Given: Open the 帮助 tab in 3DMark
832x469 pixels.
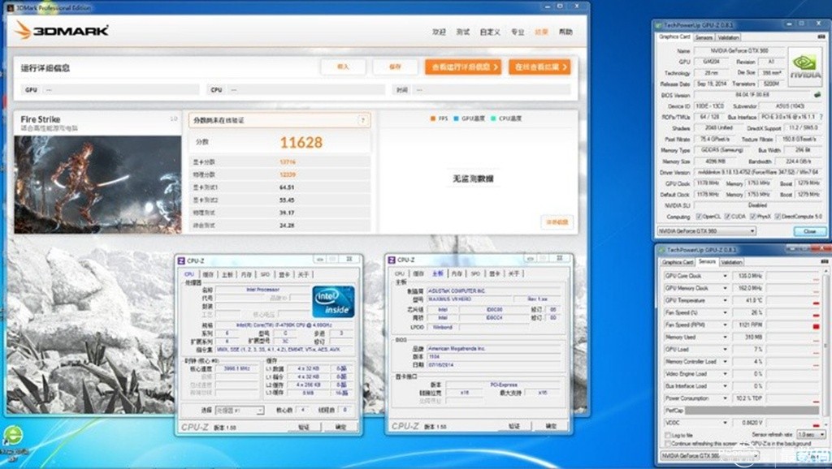Looking at the screenshot, I should [x=565, y=32].
